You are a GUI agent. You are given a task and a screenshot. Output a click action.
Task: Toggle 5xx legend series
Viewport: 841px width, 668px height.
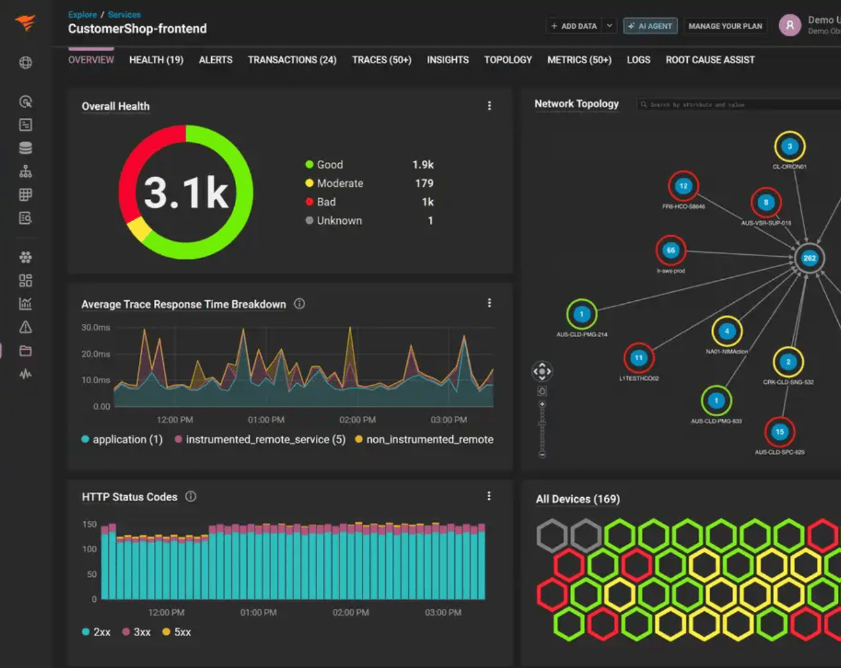pos(177,632)
